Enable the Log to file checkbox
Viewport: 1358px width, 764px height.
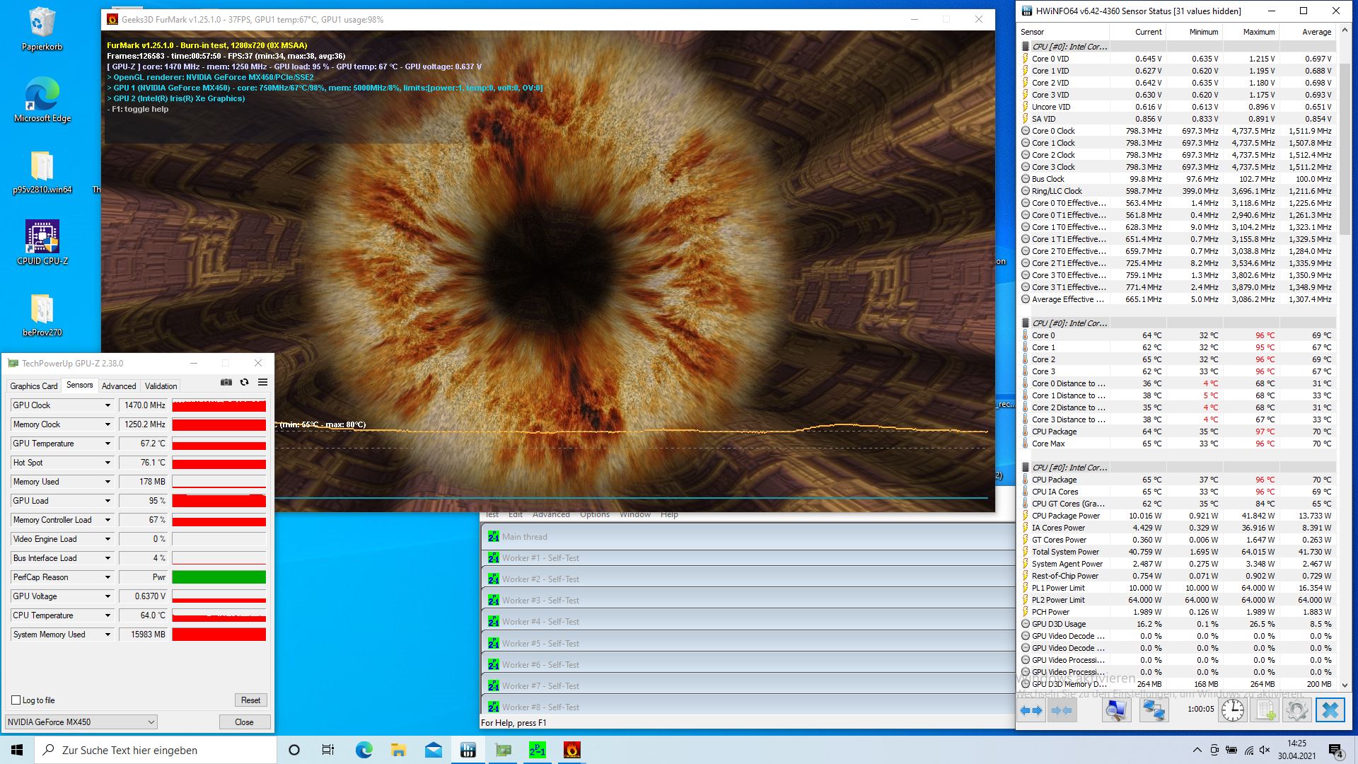coord(16,700)
